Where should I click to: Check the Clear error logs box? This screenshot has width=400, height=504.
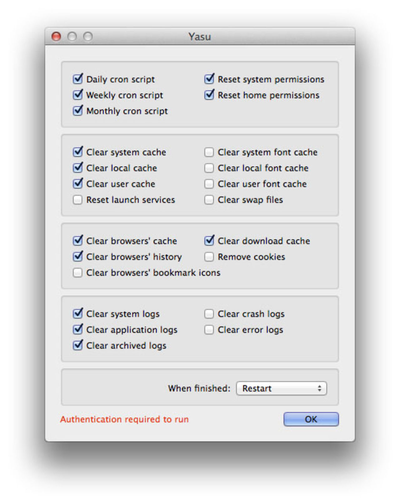click(209, 330)
